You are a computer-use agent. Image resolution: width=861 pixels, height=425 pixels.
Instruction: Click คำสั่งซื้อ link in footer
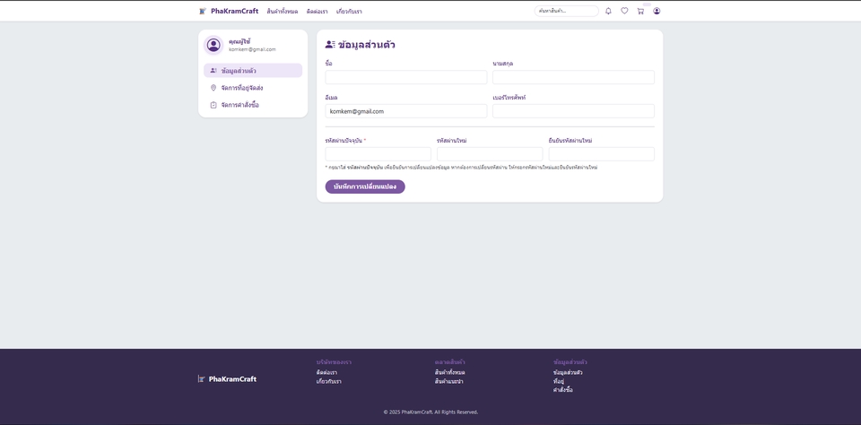[562, 390]
